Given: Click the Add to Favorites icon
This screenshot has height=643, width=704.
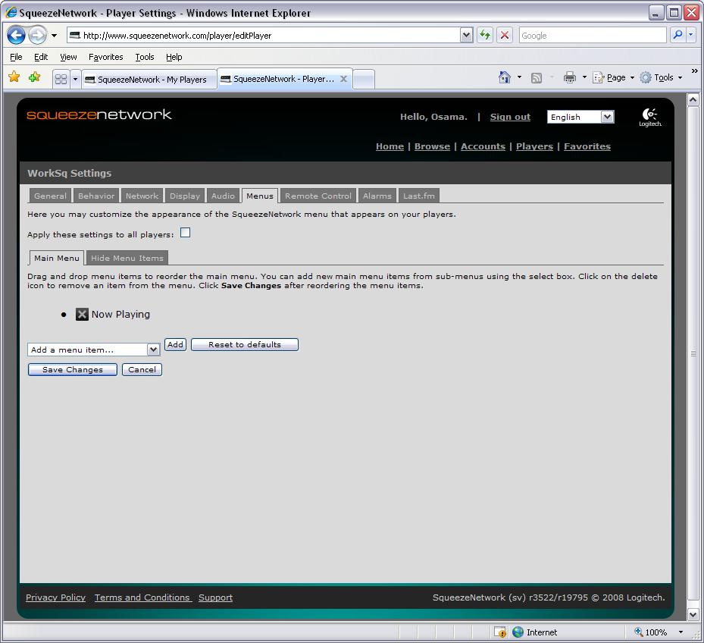Looking at the screenshot, I should click(34, 77).
